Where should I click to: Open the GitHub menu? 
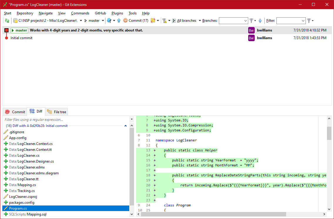coord(100,13)
